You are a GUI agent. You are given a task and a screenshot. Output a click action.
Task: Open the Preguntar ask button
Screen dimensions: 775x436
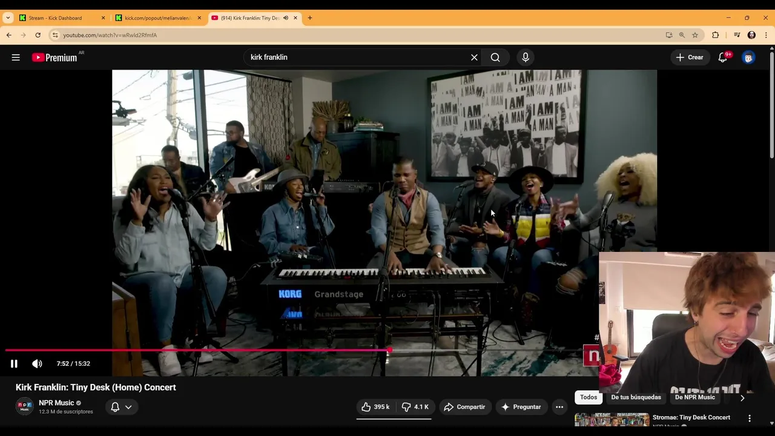point(521,407)
